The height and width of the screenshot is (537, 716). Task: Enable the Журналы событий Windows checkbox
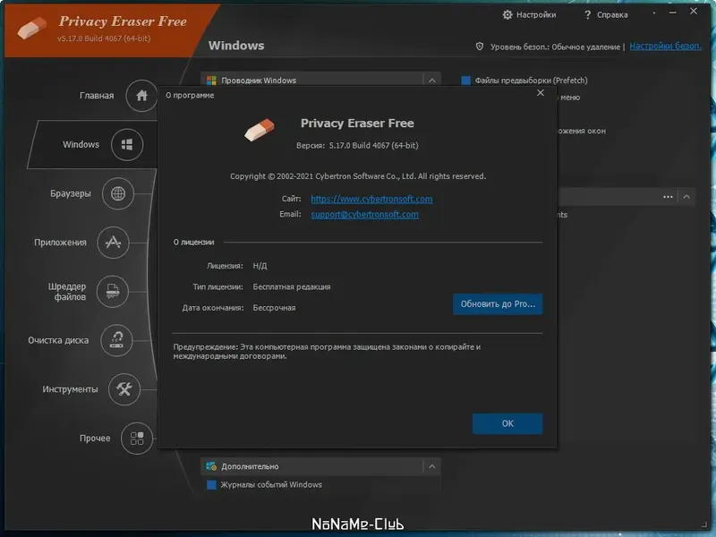209,483
